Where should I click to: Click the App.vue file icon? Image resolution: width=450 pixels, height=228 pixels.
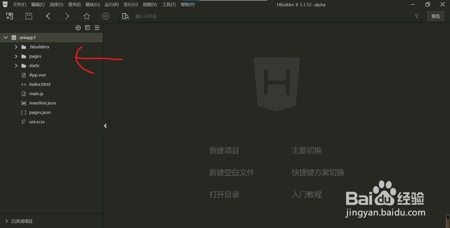point(24,75)
